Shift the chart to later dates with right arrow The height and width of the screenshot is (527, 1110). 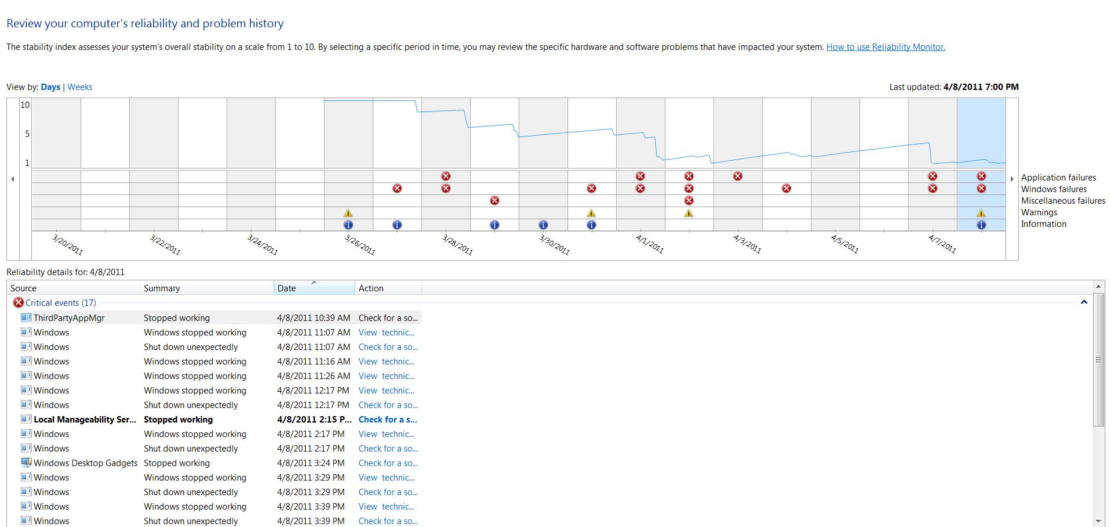click(x=1012, y=179)
